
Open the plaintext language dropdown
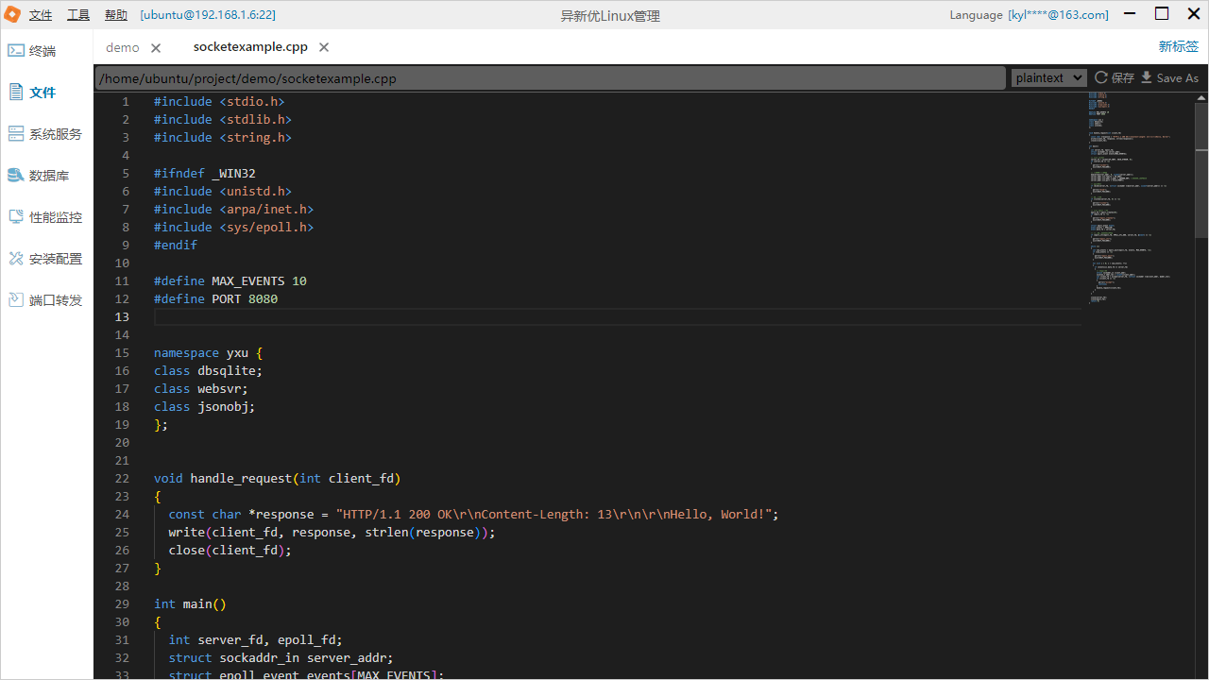[1048, 77]
